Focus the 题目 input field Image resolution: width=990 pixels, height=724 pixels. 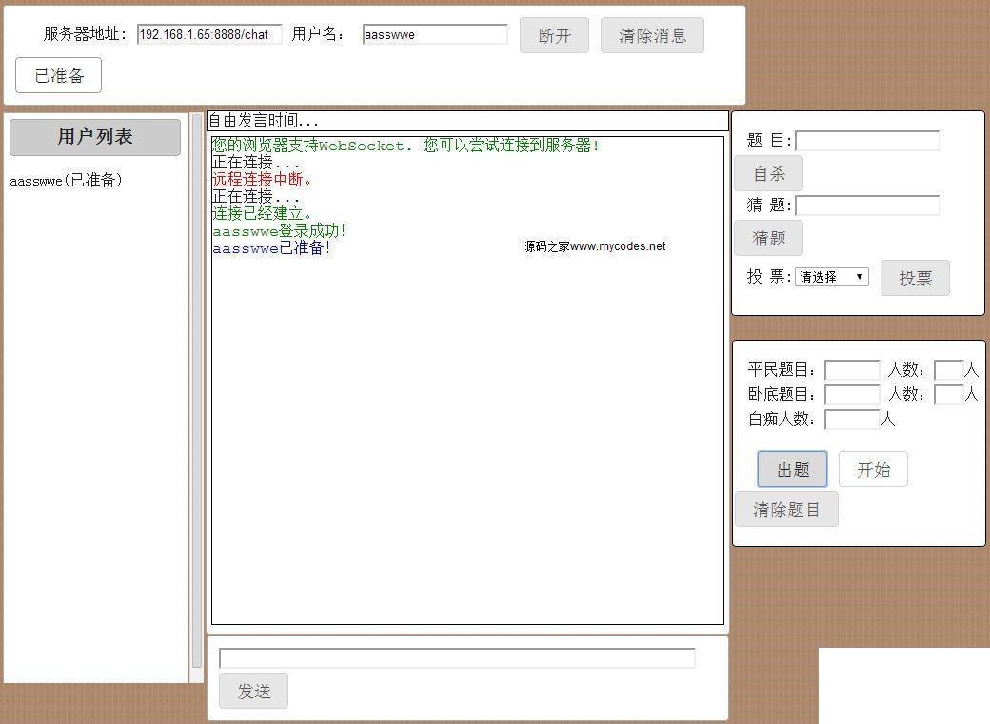click(867, 140)
